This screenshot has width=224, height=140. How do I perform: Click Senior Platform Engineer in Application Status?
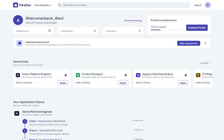pos(37,112)
